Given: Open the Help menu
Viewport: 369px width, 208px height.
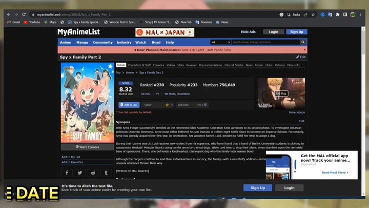Looking at the screenshot, I should (170, 43).
